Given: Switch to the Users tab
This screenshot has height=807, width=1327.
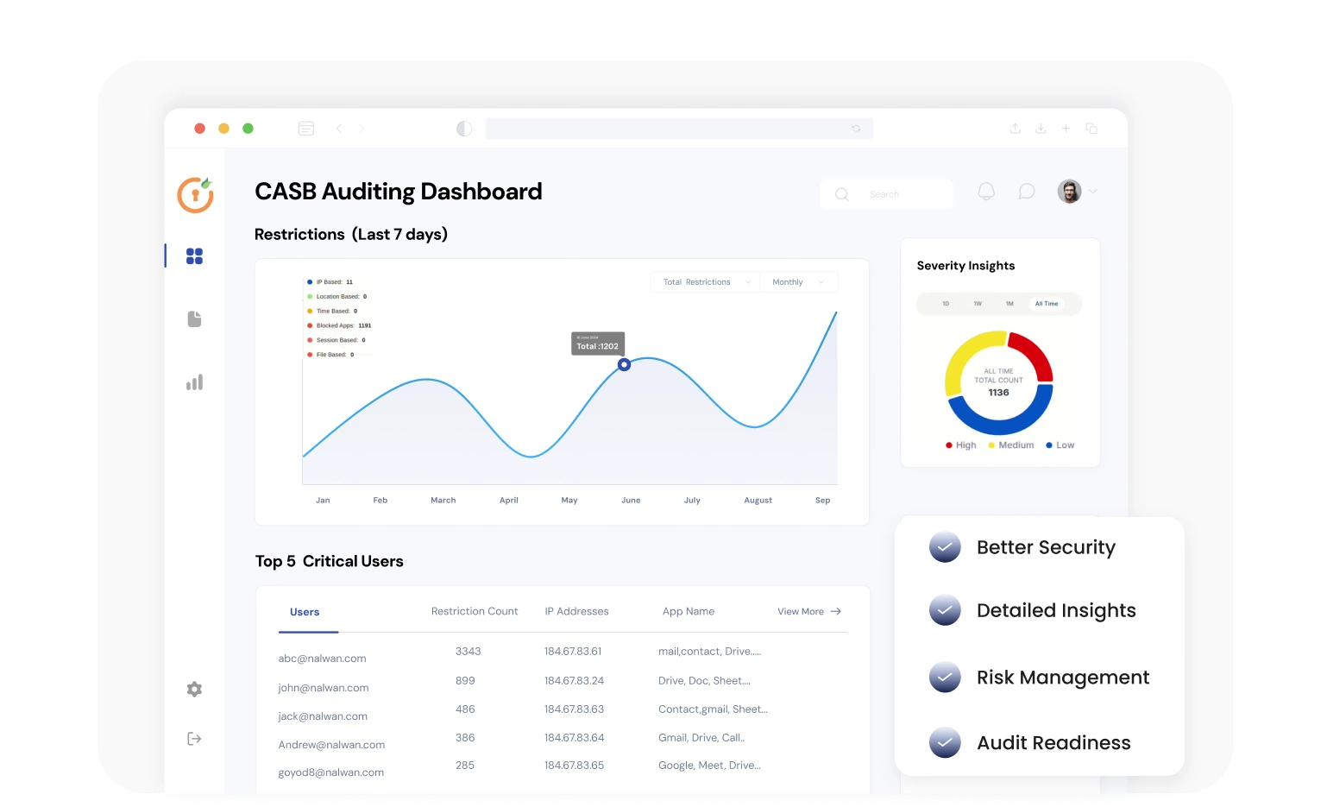Looking at the screenshot, I should pyautogui.click(x=305, y=611).
